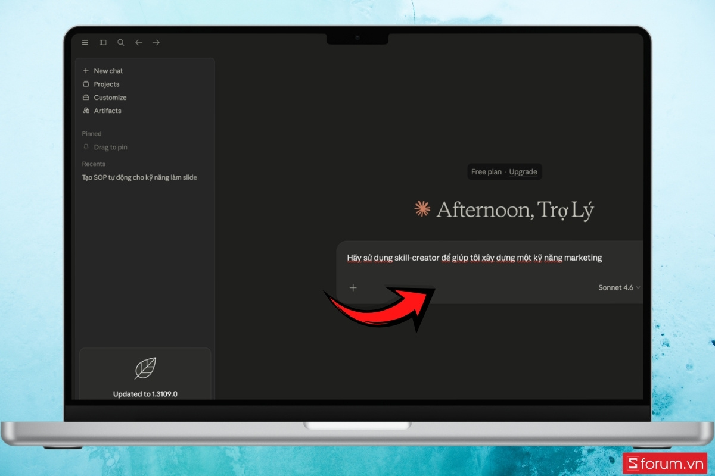Click the orange starburst logo in greeting
The width and height of the screenshot is (715, 476).
click(x=422, y=209)
